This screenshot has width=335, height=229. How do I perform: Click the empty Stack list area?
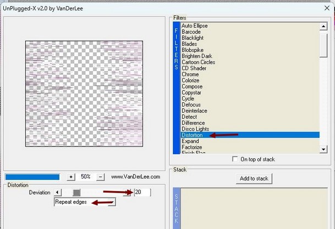(x=254, y=209)
